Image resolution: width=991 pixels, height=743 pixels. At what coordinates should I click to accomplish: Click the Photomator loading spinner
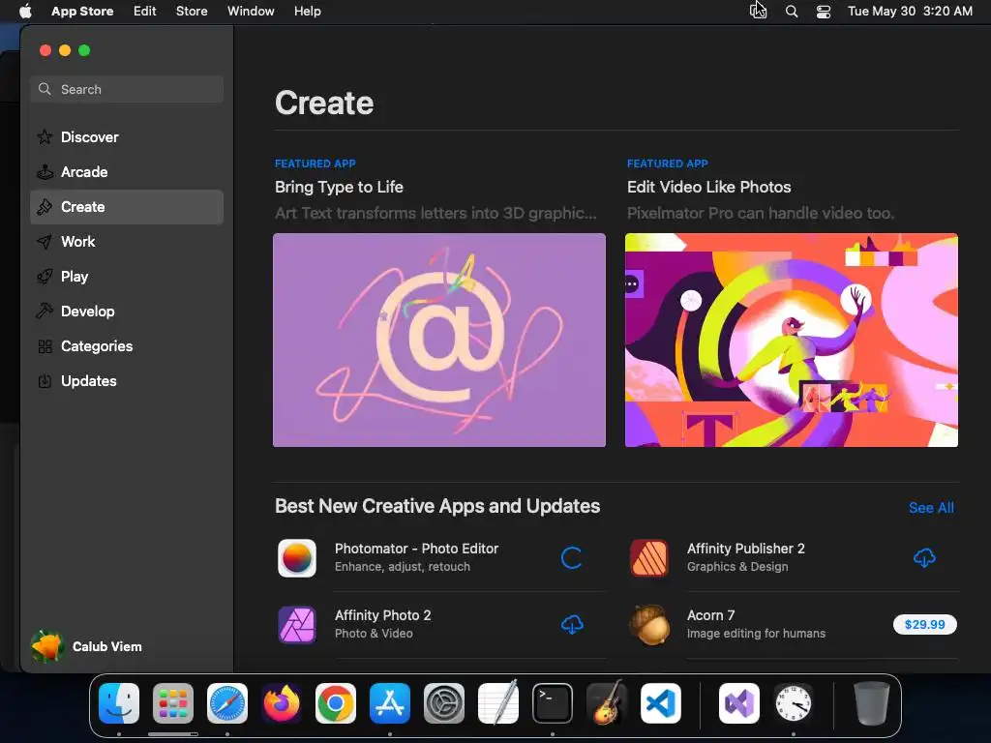(x=571, y=558)
